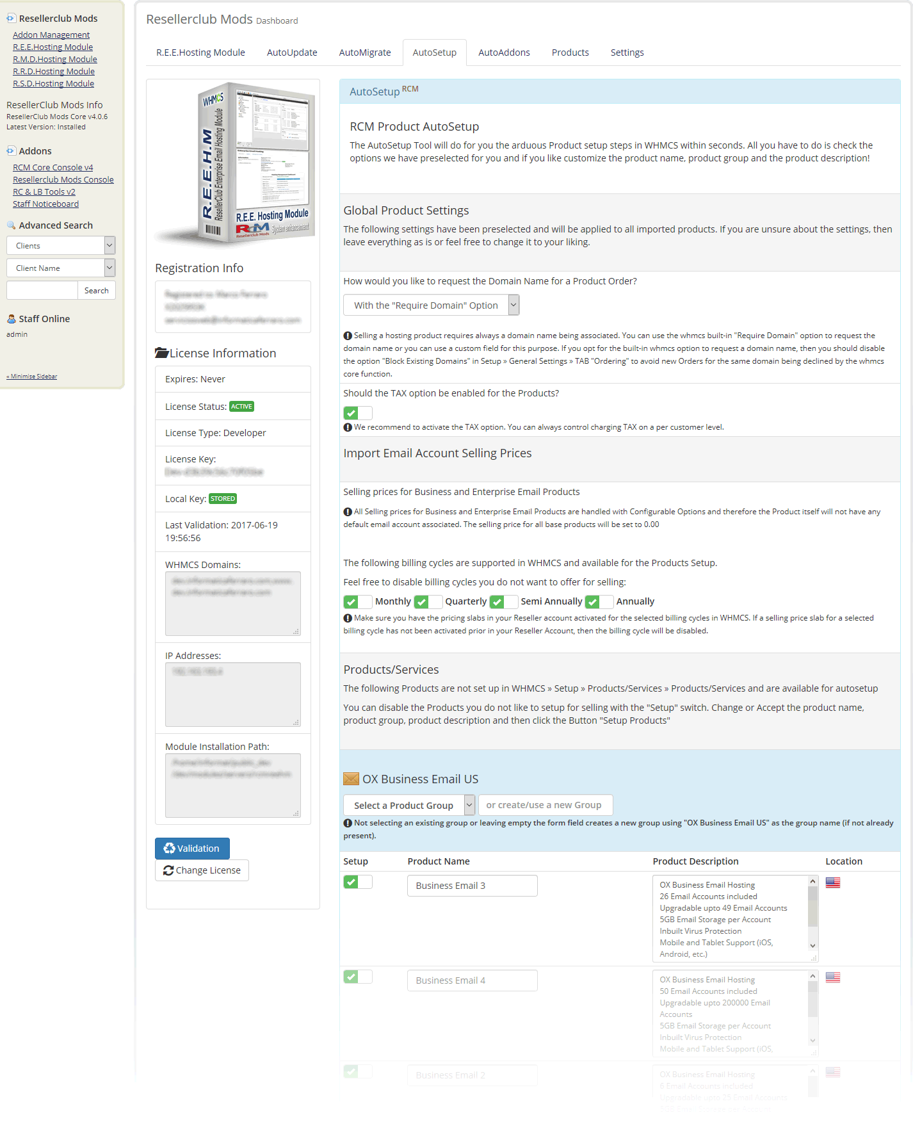The image size is (913, 1122).
Task: Click the Staff Online user icon
Action: click(x=11, y=318)
